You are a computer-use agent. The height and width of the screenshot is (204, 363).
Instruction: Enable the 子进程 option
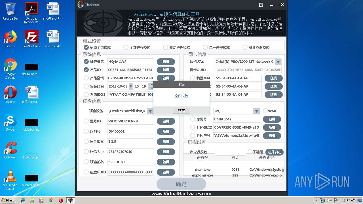point(250,152)
